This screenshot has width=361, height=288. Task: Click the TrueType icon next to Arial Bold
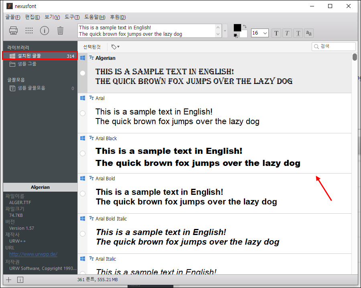pos(91,178)
